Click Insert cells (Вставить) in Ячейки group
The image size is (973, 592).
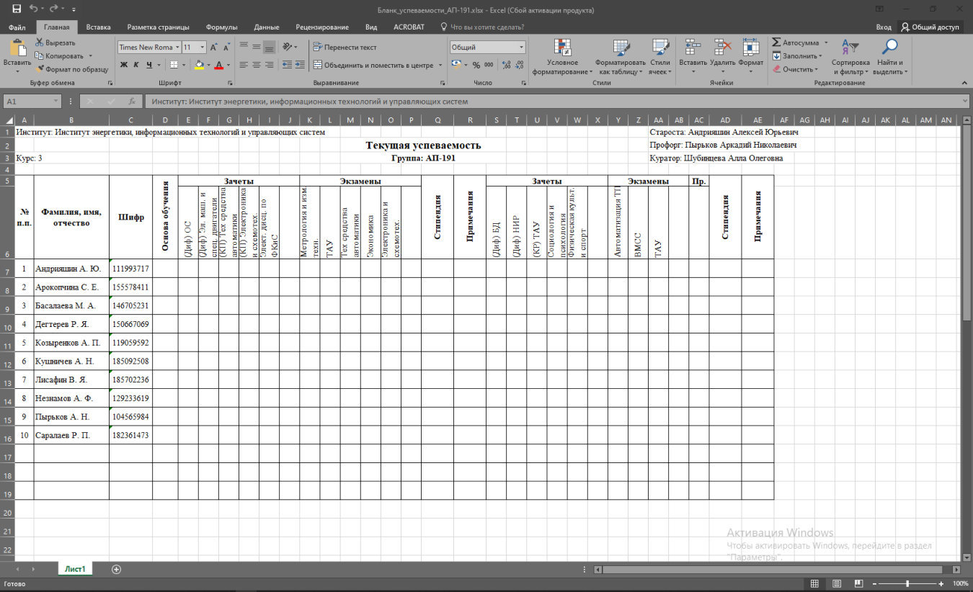pyautogui.click(x=693, y=57)
